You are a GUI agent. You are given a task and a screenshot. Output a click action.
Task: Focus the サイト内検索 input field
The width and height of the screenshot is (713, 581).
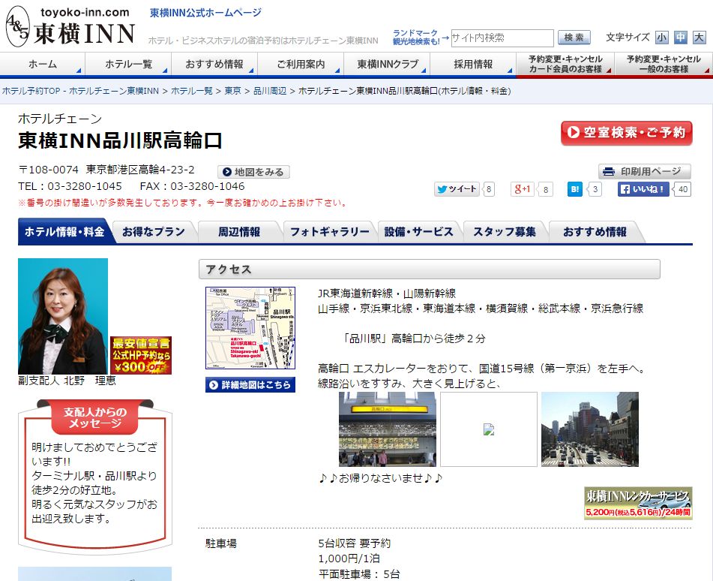point(502,38)
